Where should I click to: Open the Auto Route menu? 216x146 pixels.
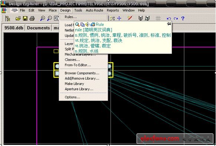[95, 10]
